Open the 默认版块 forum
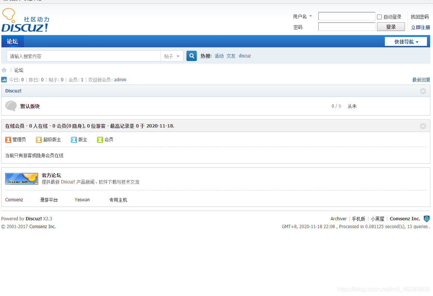Image resolution: width=433 pixels, height=296 pixels. 30,106
